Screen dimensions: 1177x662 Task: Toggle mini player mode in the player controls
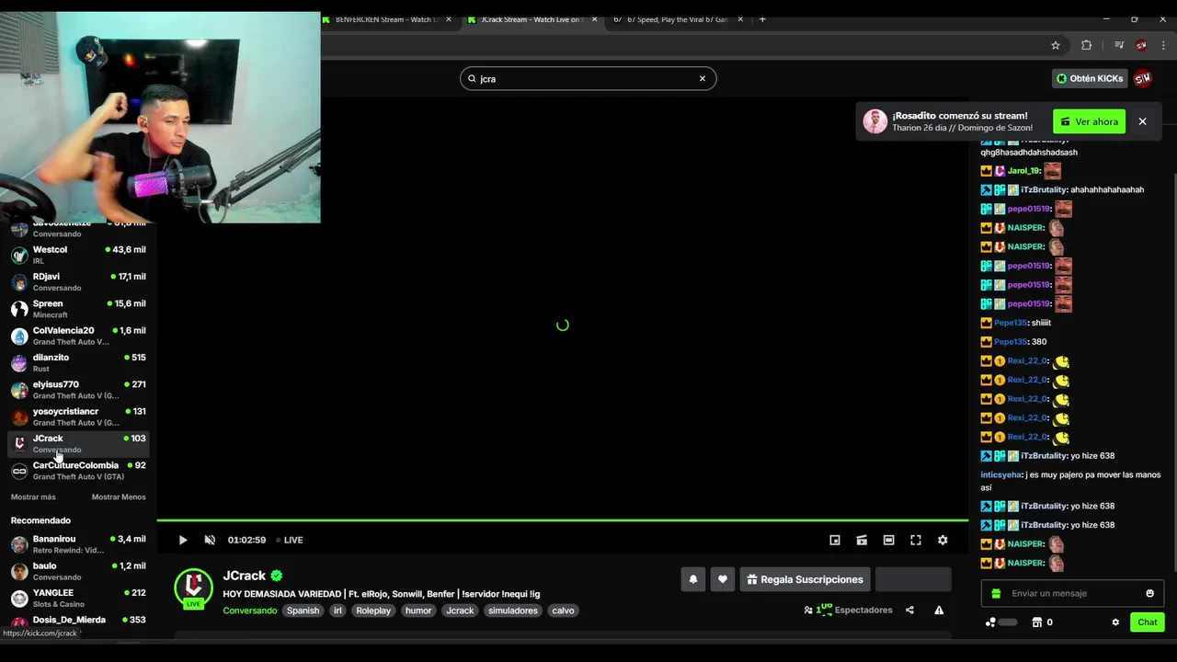click(835, 540)
